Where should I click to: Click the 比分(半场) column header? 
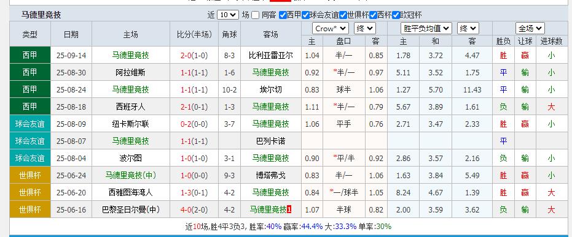[194, 34]
